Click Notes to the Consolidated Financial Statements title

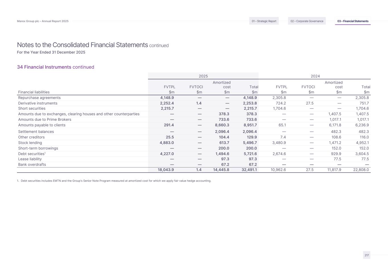[82, 45]
